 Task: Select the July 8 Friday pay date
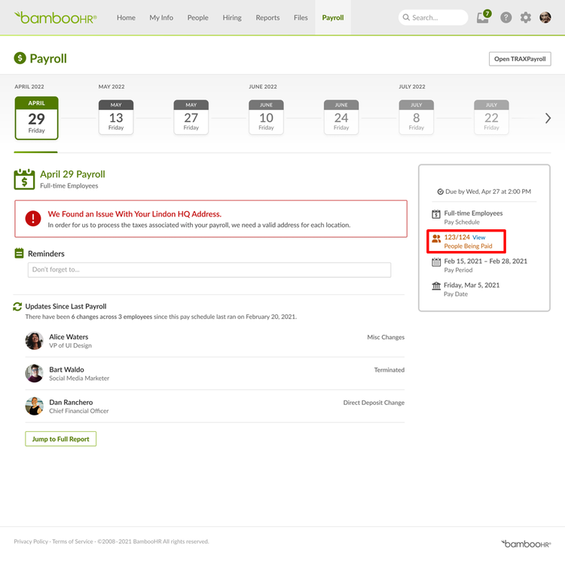pos(417,118)
